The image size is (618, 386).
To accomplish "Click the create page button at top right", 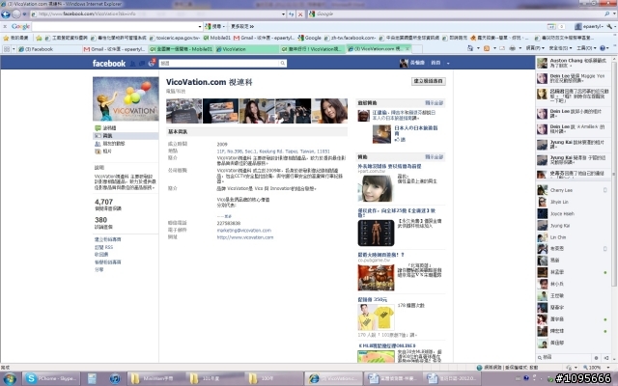I will [429, 81].
